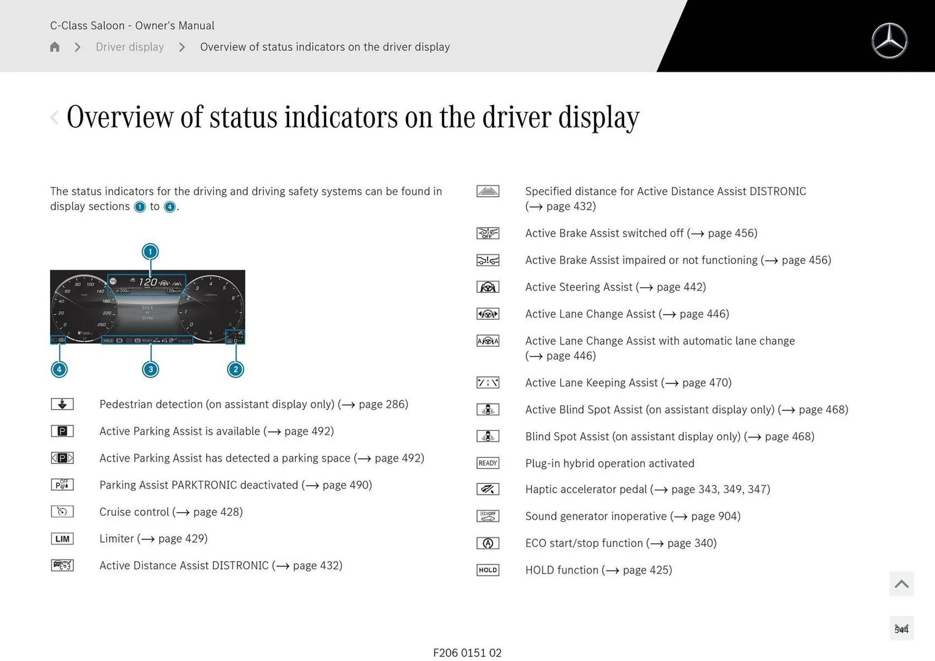Click the back chevron beside the page title
Viewport: 935px width, 661px height.
55,117
